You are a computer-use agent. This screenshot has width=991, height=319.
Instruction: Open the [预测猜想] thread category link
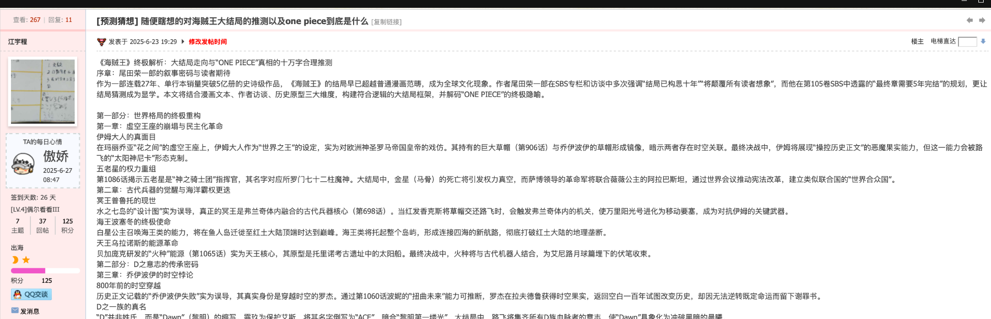[x=118, y=21]
